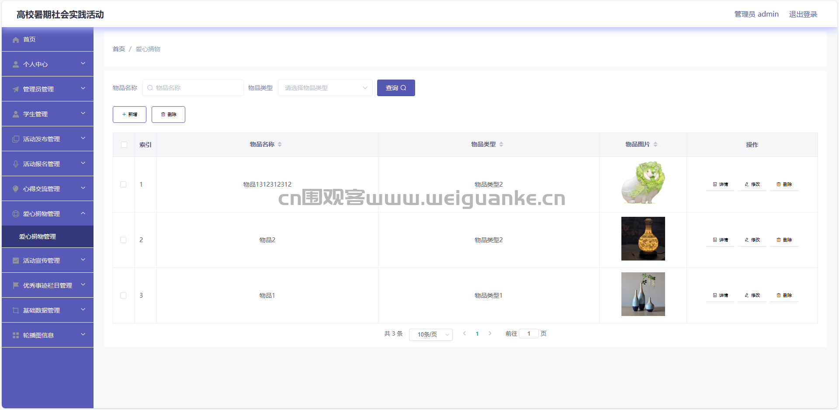Click the home icon in sidebar
839x410 pixels.
[16, 40]
